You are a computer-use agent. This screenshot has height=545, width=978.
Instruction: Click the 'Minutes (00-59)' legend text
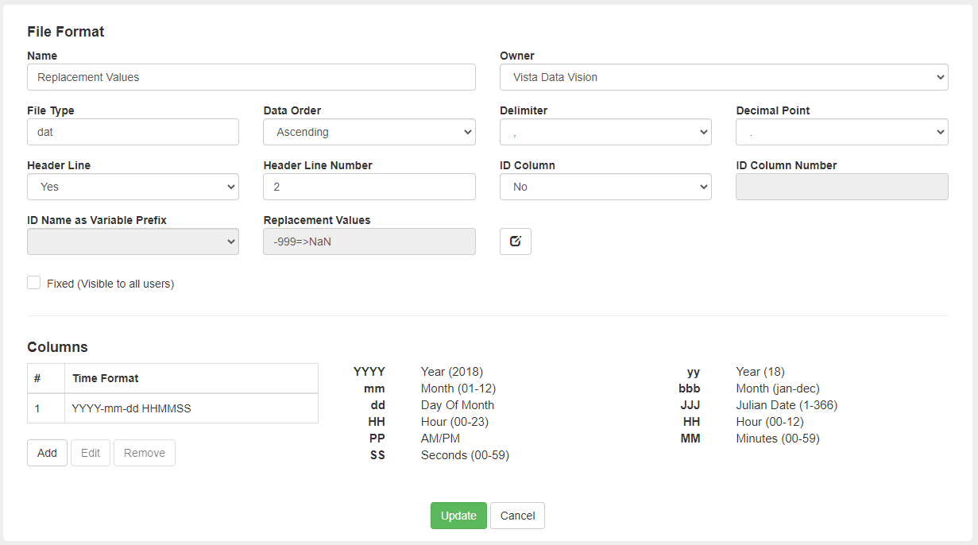tap(778, 439)
